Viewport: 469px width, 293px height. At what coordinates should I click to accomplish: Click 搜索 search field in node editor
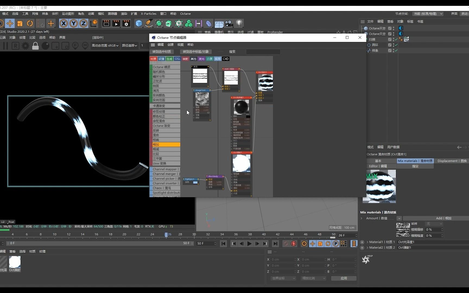pos(263,52)
